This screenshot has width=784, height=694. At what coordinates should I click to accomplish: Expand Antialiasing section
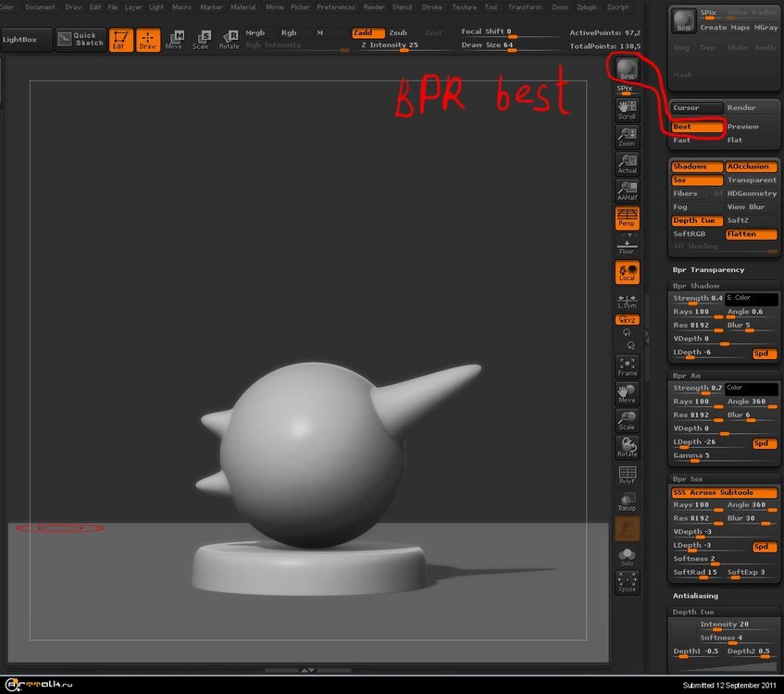(x=695, y=596)
